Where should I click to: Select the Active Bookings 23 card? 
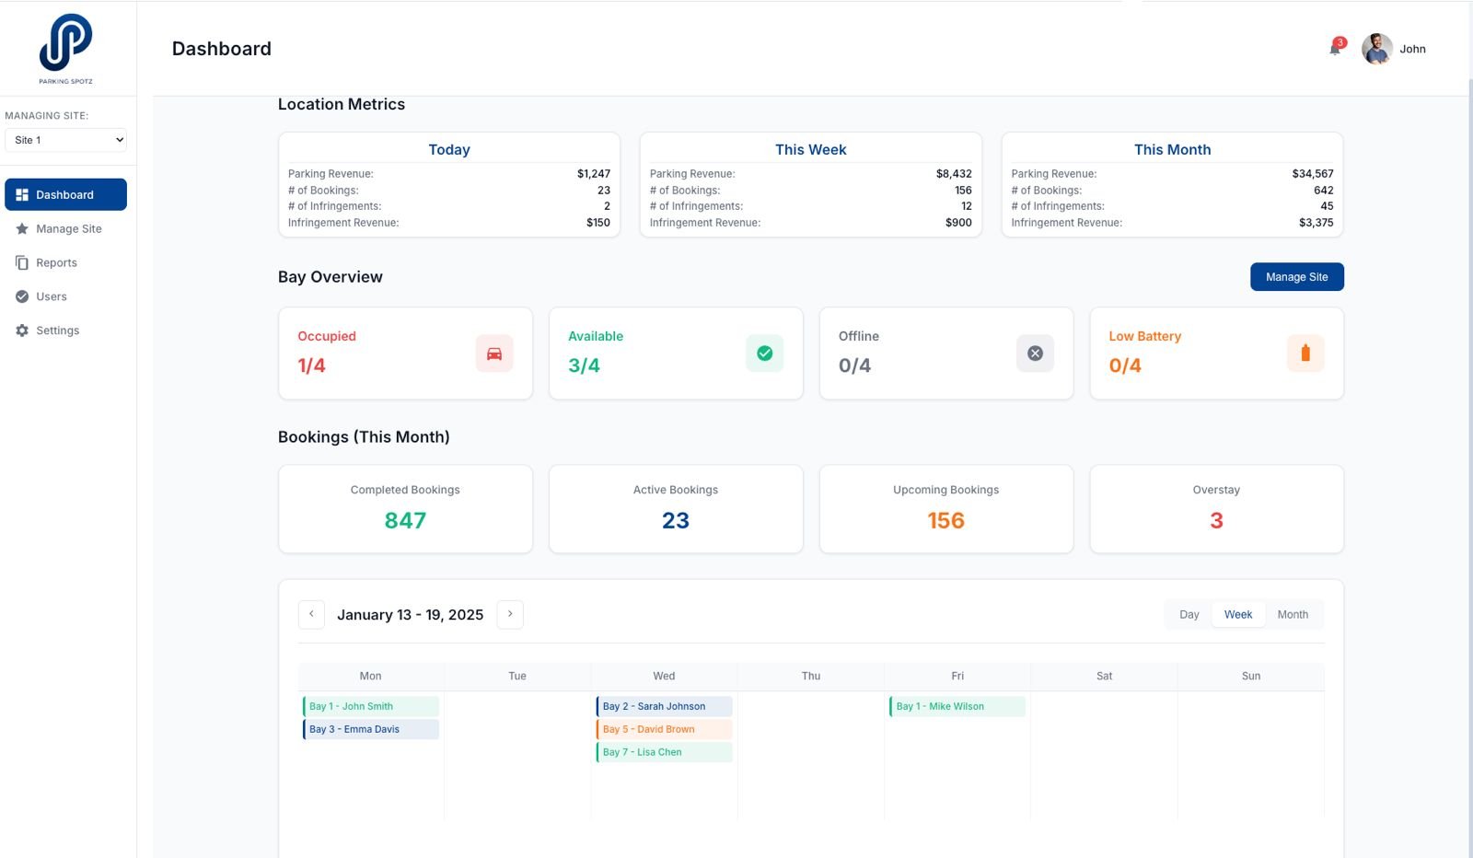676,509
